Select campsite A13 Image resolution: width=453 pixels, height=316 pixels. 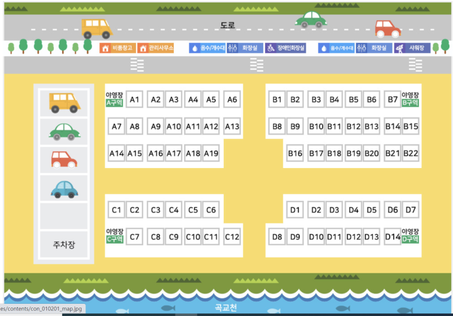coord(232,127)
